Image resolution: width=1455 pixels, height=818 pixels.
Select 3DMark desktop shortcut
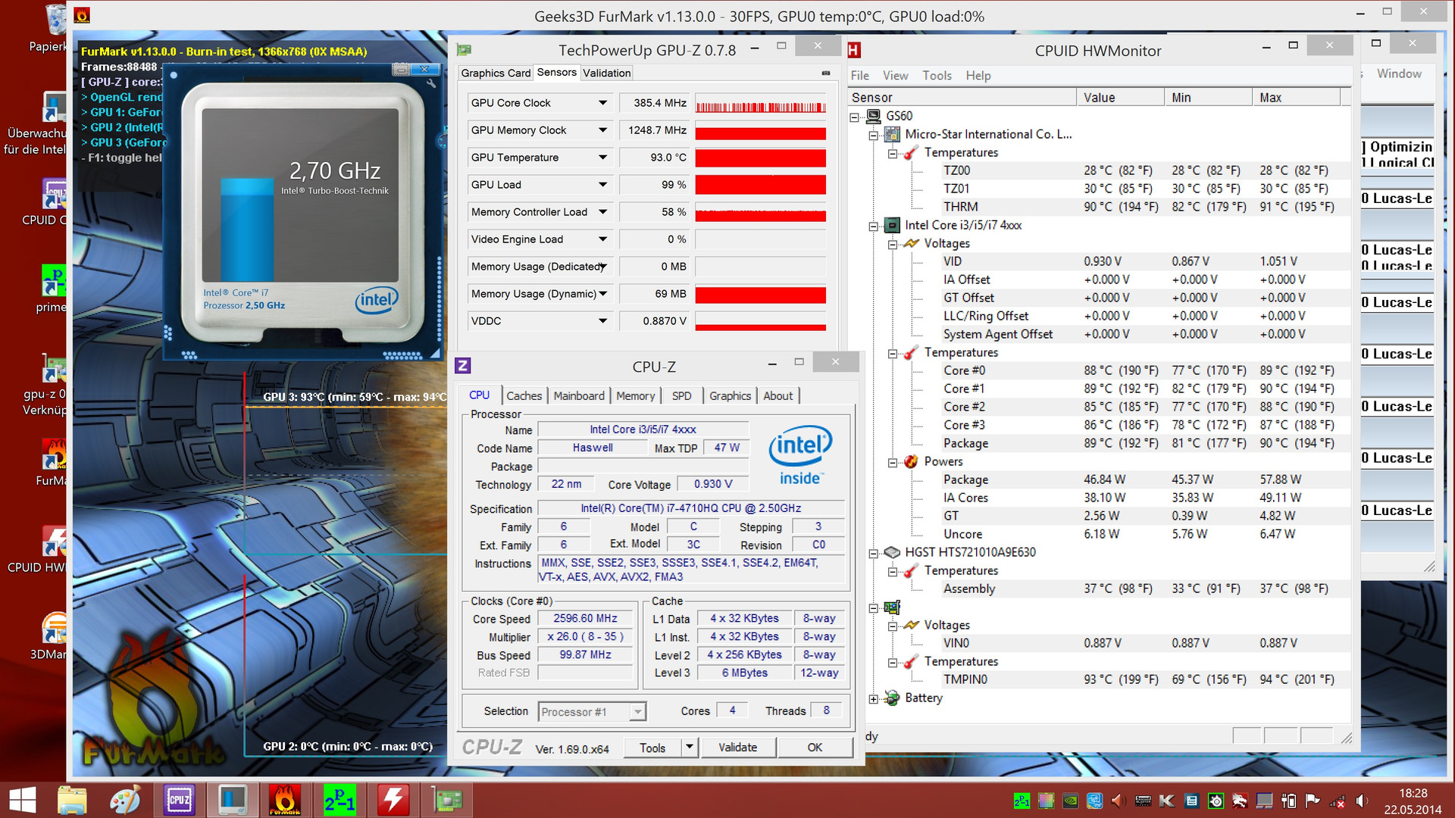point(52,635)
